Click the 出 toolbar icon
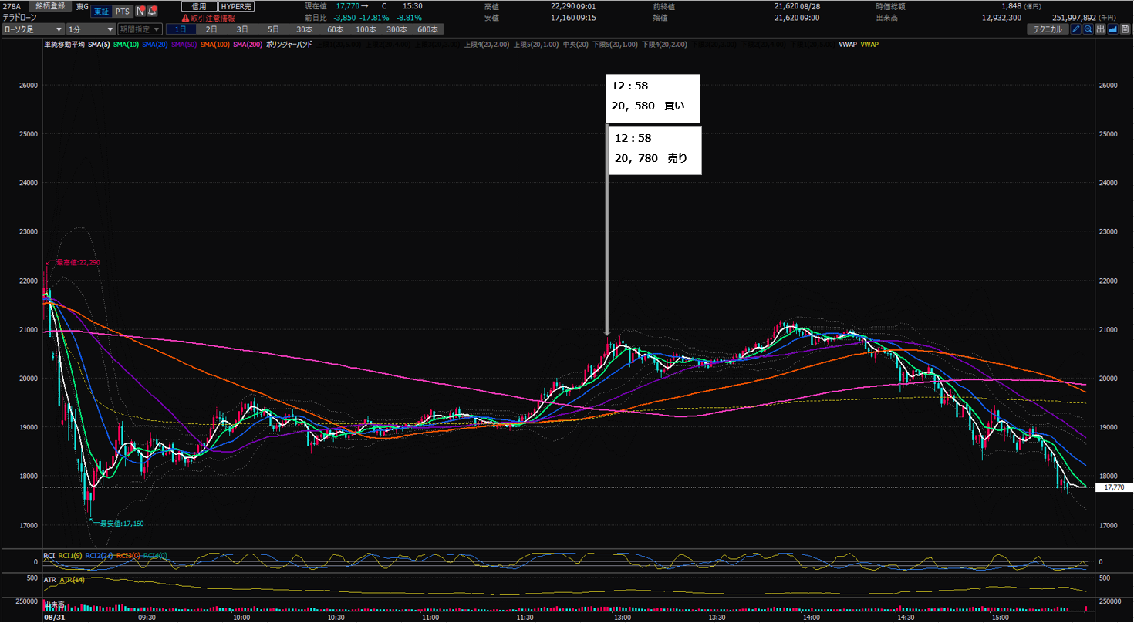Image resolution: width=1134 pixels, height=623 pixels. 1101,29
